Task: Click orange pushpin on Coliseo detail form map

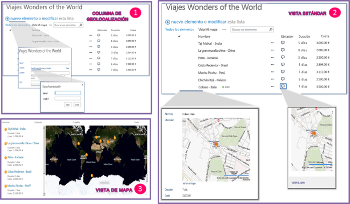Action: coord(216,144)
